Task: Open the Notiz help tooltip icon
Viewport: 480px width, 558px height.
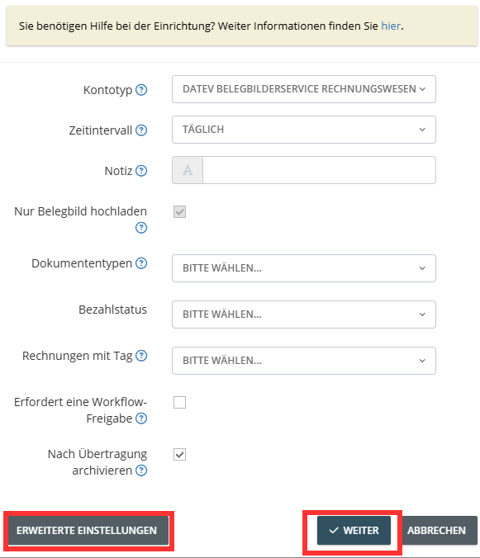Action: click(x=141, y=171)
